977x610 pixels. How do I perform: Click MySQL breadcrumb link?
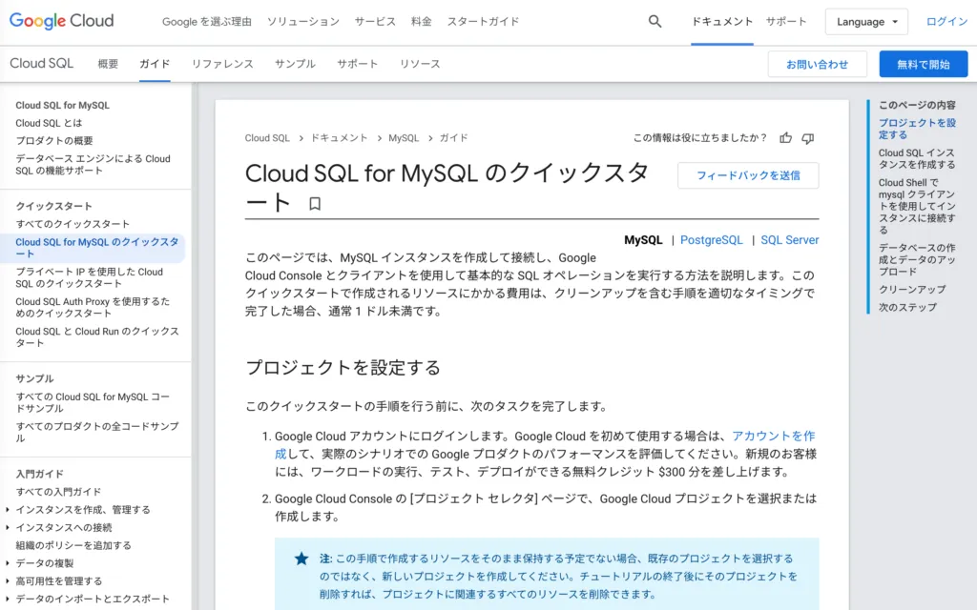point(404,138)
